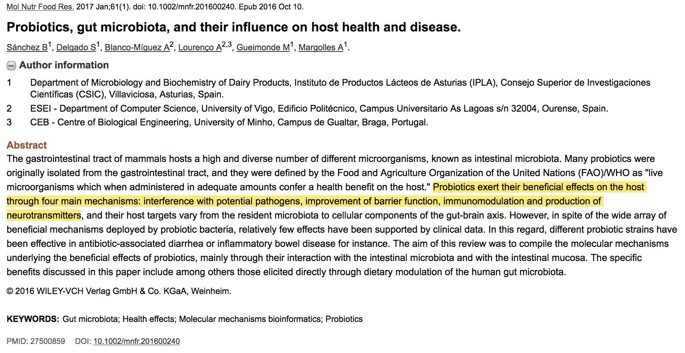Open author Sánchez B link

click(x=27, y=48)
